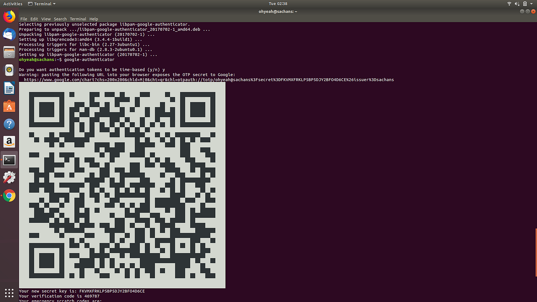Image resolution: width=537 pixels, height=302 pixels.
Task: Launch the Amazon shortcut from the dock
Action: tap(9, 142)
